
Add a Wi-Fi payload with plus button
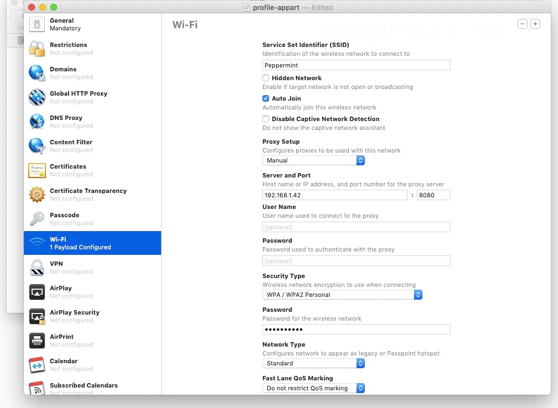[535, 24]
